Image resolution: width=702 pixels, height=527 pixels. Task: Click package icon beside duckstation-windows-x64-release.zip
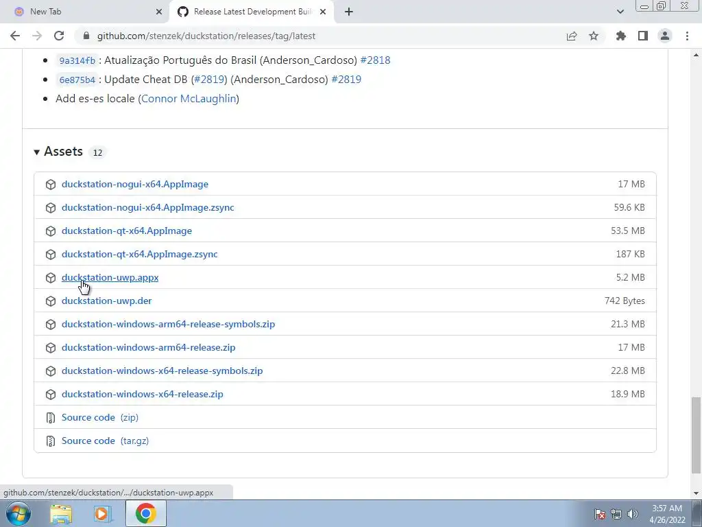(x=51, y=395)
